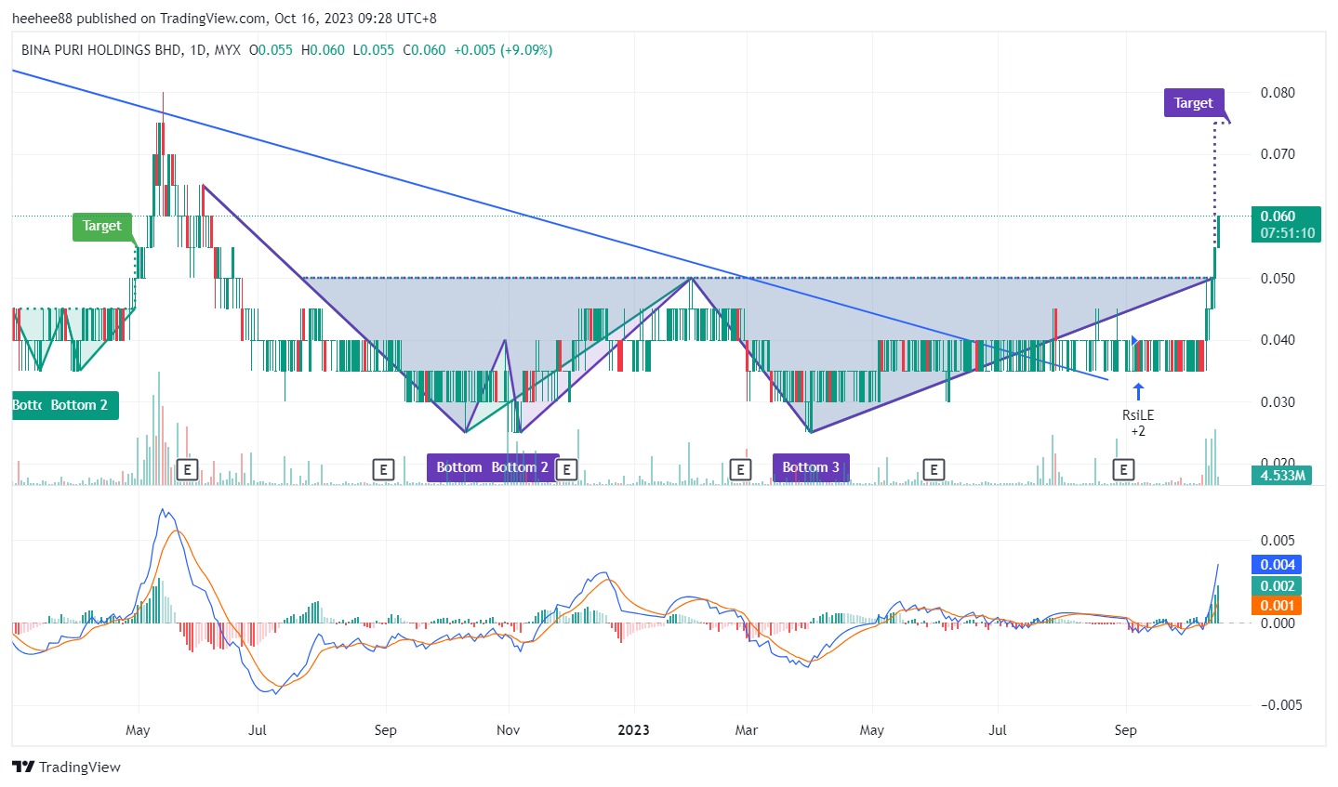Click the blue MACD value 0.004
Image resolution: width=1338 pixels, height=787 pixels.
coord(1278,565)
